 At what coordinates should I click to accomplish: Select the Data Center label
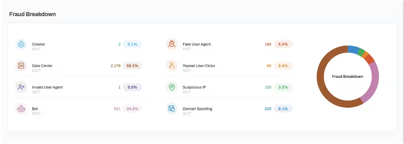click(x=42, y=66)
